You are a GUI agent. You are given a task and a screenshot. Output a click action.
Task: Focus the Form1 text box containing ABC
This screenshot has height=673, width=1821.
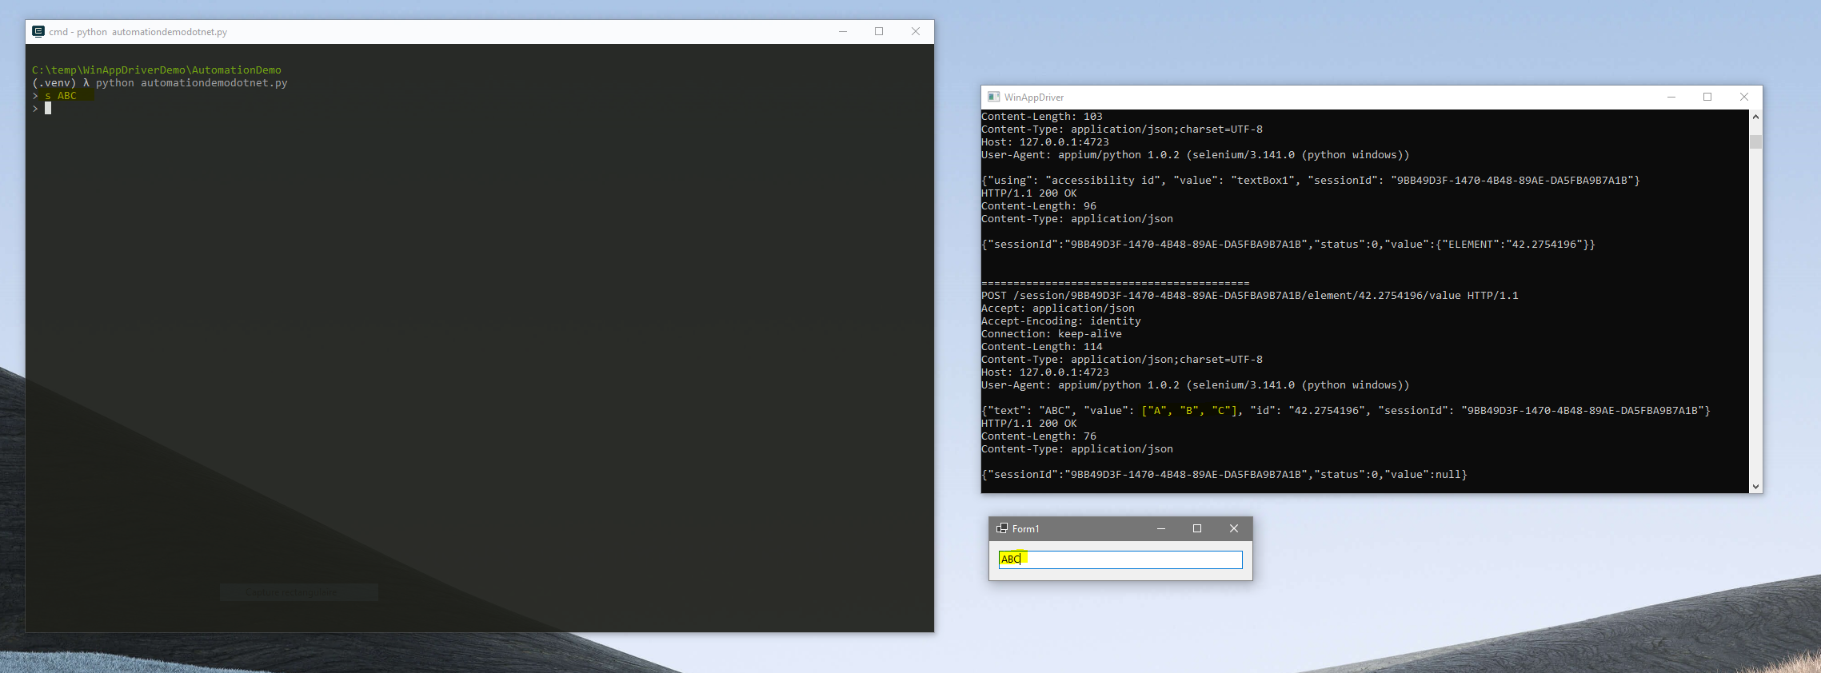click(1120, 560)
